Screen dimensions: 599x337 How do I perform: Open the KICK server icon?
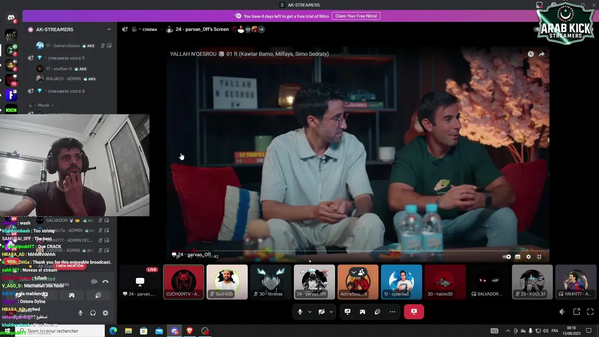(x=11, y=110)
